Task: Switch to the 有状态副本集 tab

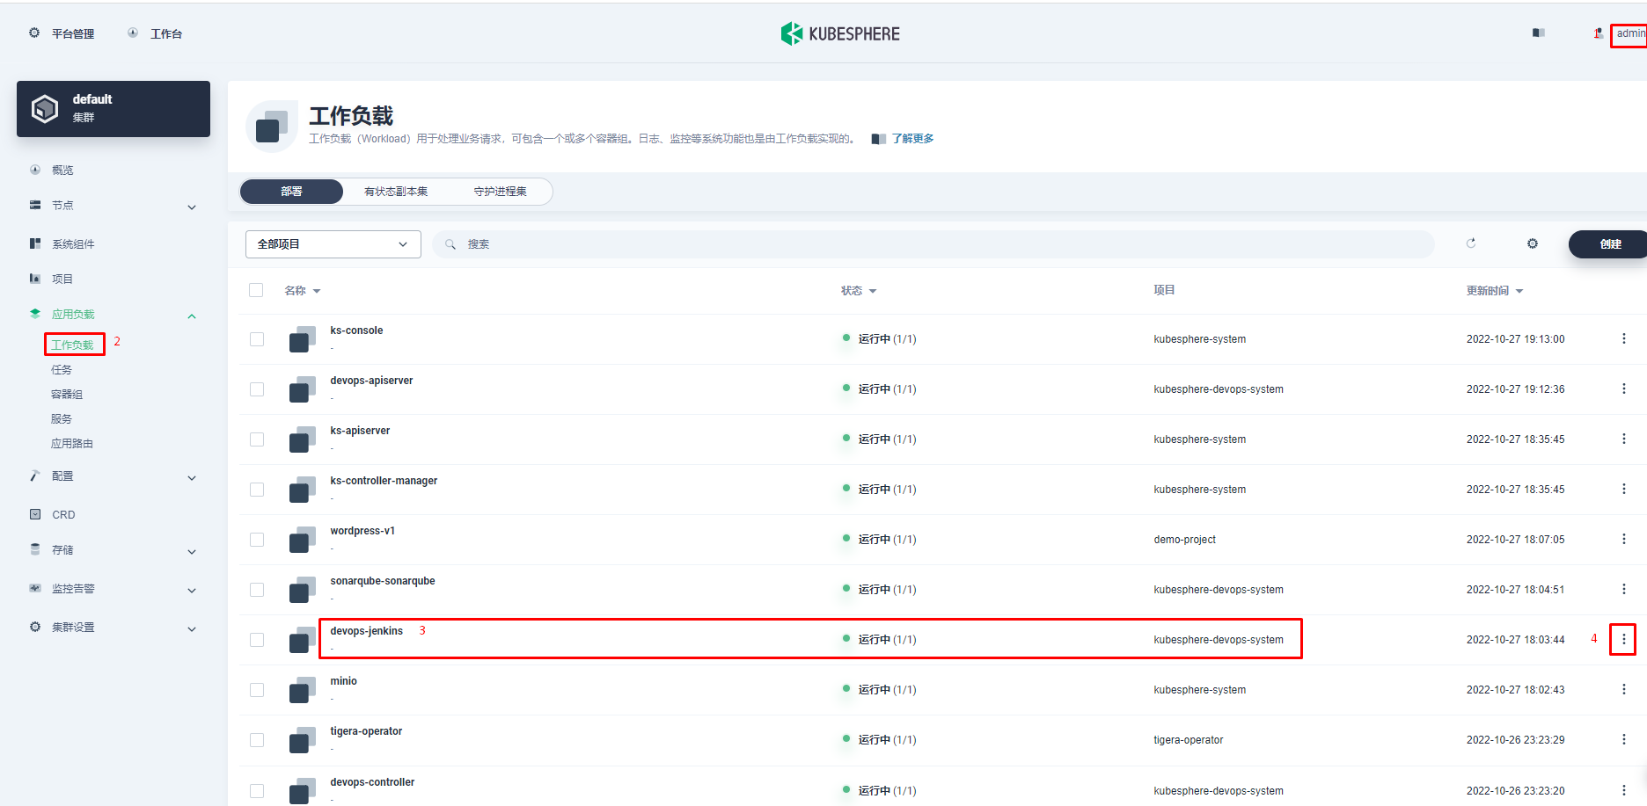Action: click(x=396, y=192)
